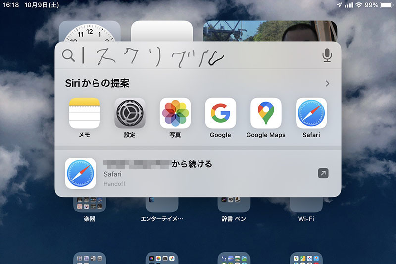This screenshot has height=264, width=396.
Task: Tap the Siriからの提案 heading
Action: coord(97,83)
